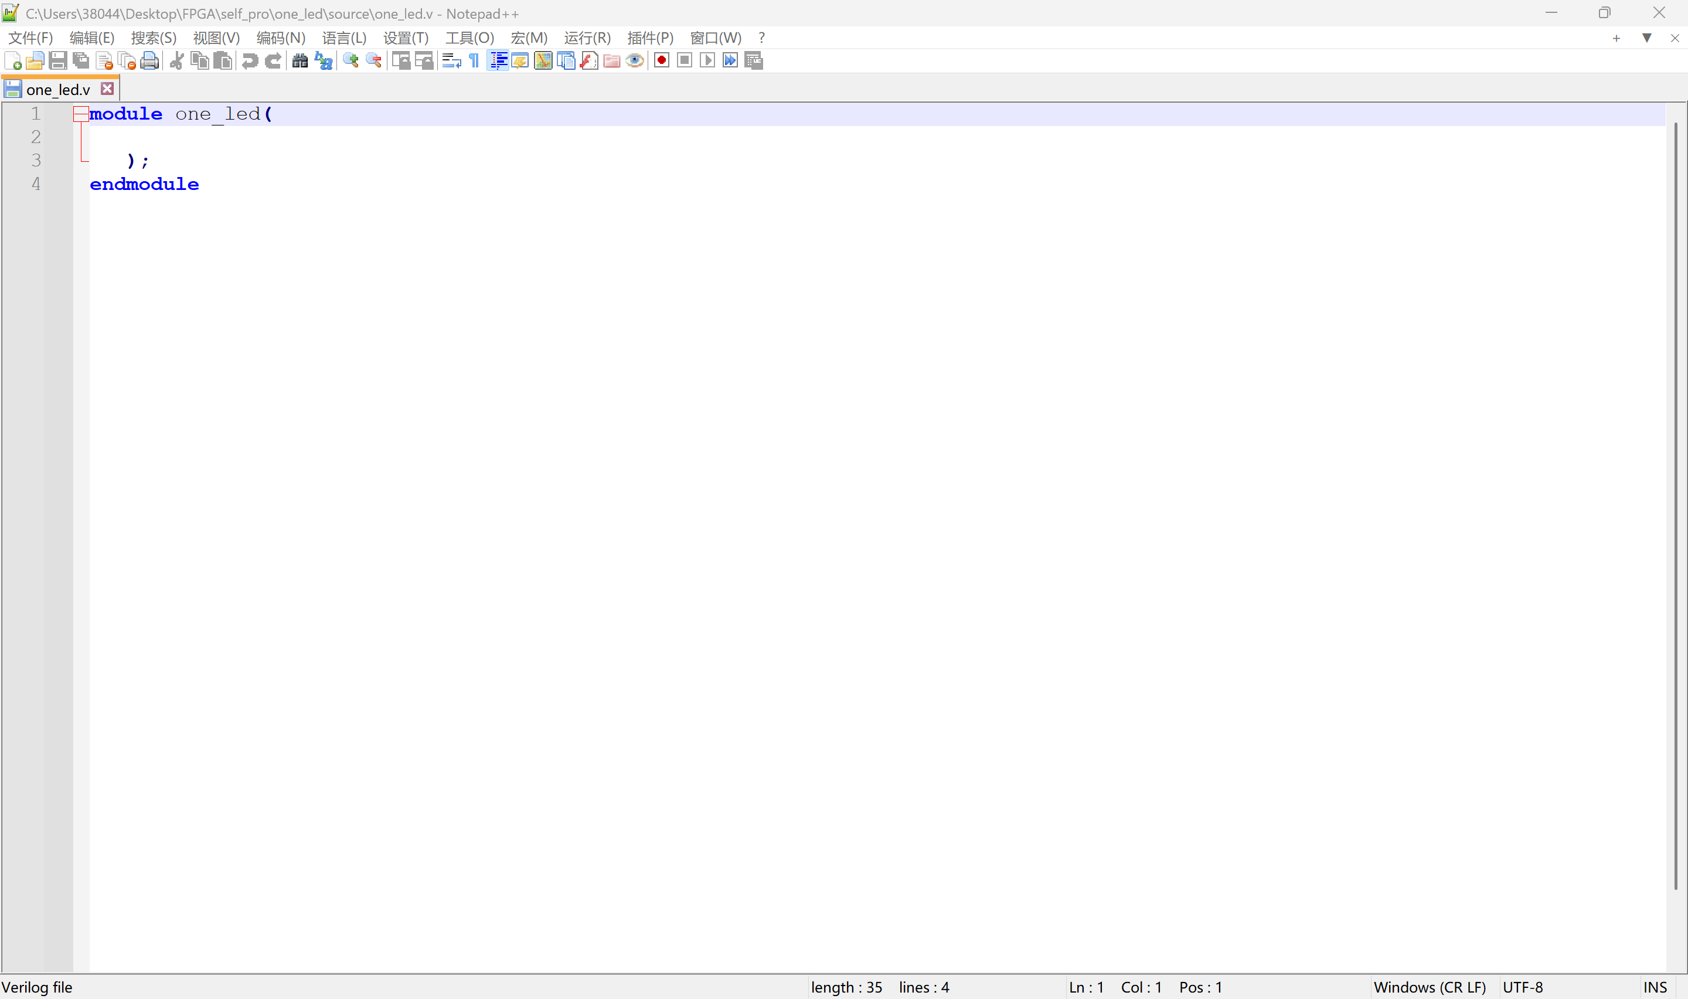1688x999 pixels.
Task: Click the Print icon in toolbar
Action: [149, 61]
